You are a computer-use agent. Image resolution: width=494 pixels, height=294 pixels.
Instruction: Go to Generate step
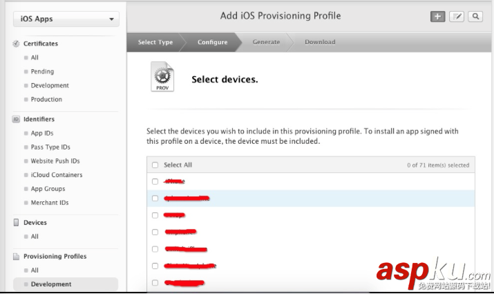click(266, 42)
